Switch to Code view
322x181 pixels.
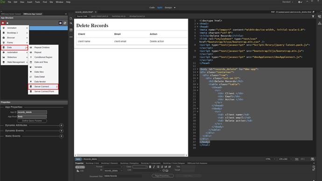[152, 7]
